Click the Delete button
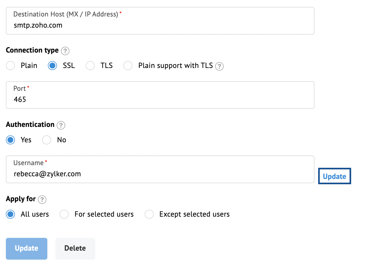The image size is (382, 266). 75,249
